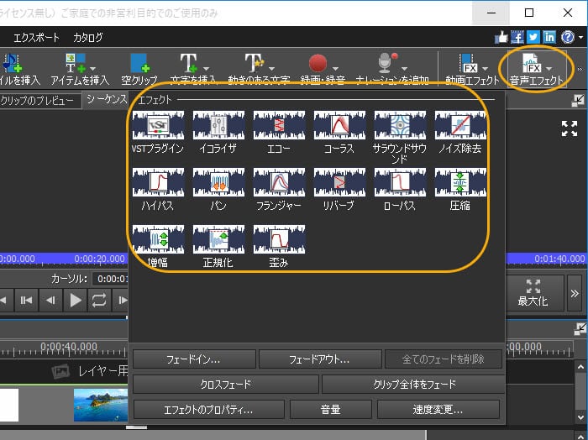Choose the 増幅 amplify effect
The image size is (588, 440).
coord(158,239)
